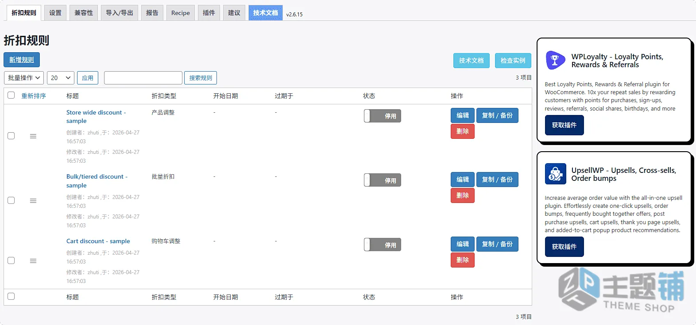Screen dimensions: 696x325
Task: Select the Cart discount row checkbox
Action: point(11,260)
